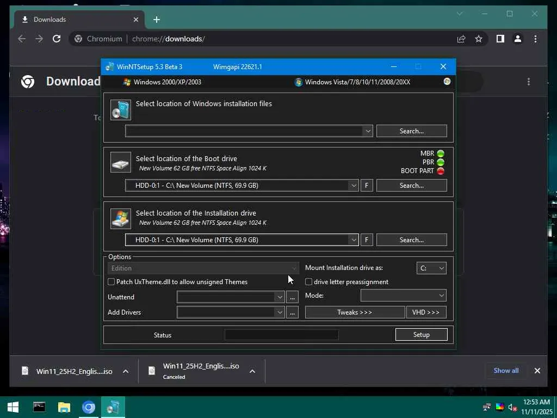Browse Add Drivers folder with ellipsis button
This screenshot has width=557, height=418.
(x=292, y=312)
